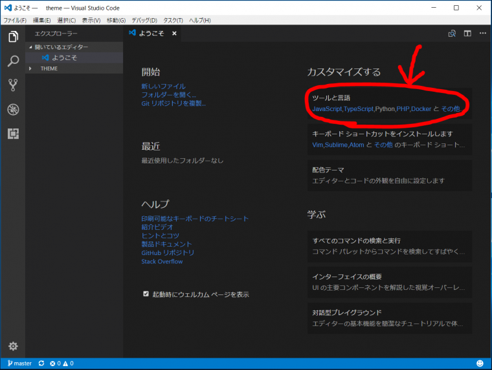Open the 配色テーマ card
Viewport: 492px width, 370px height.
point(390,175)
